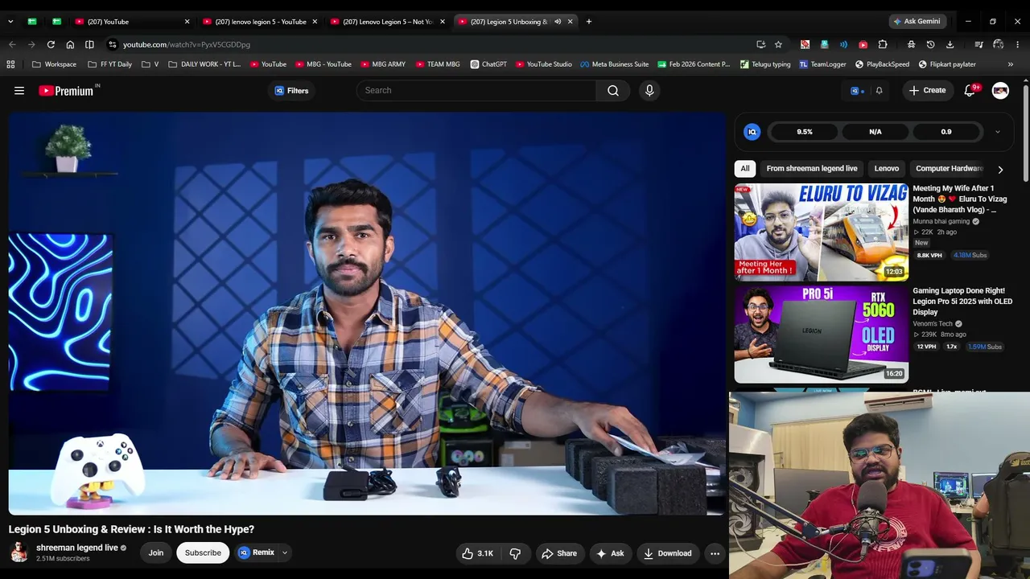Click the "Venom's Tech" channel name

pyautogui.click(x=933, y=324)
